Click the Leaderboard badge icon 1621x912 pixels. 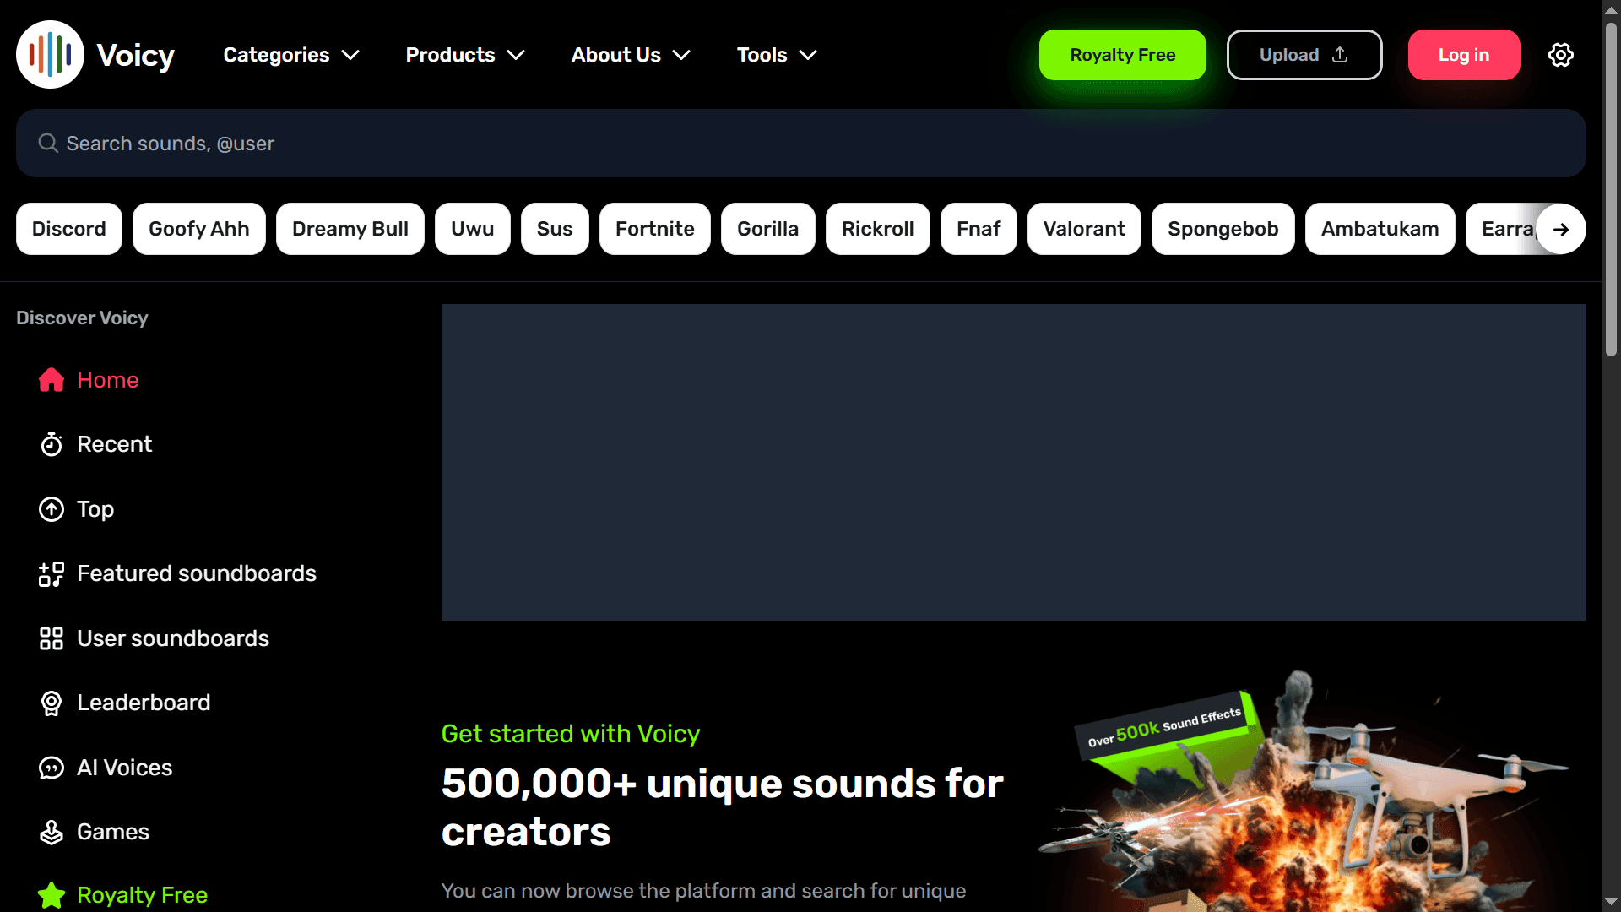52,703
